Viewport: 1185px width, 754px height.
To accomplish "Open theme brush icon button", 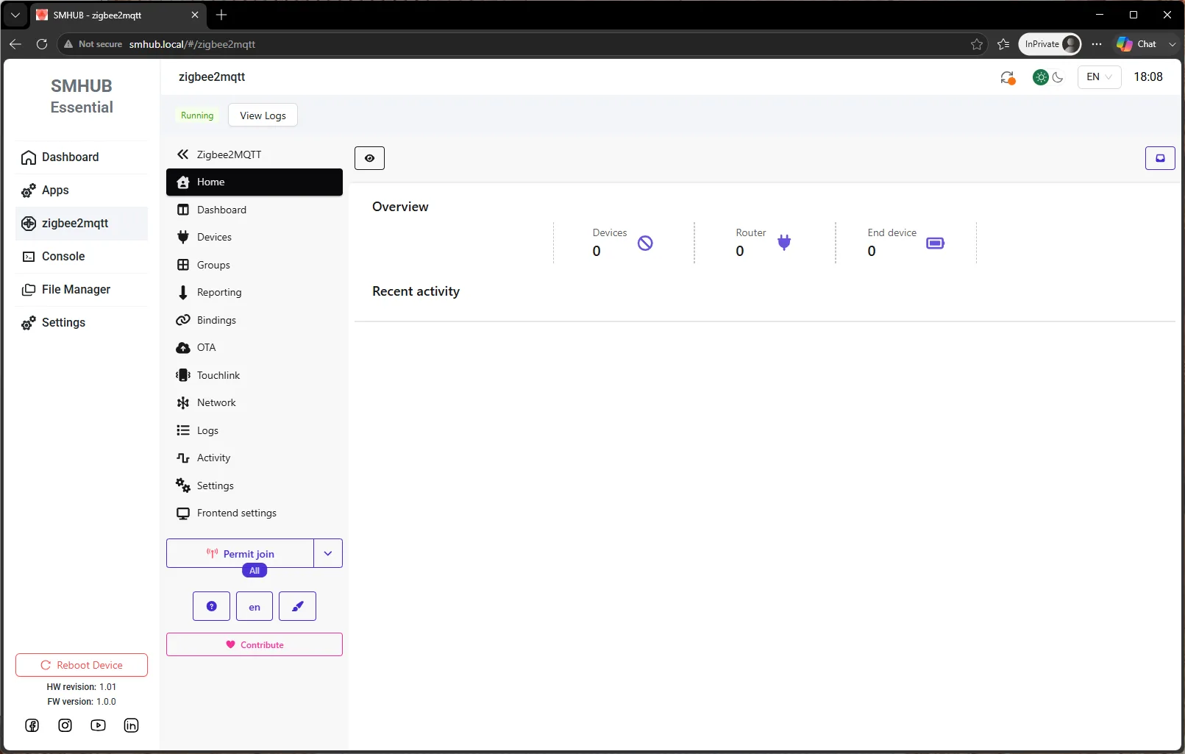I will pos(298,606).
